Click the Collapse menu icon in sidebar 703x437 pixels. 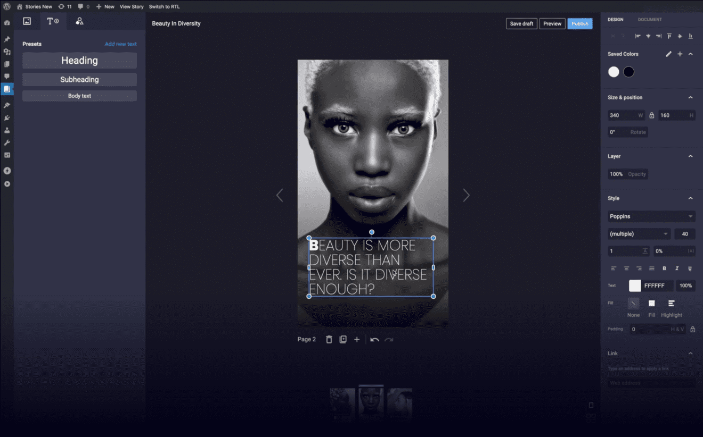7,184
